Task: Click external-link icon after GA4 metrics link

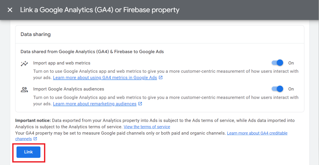Action: [161, 78]
